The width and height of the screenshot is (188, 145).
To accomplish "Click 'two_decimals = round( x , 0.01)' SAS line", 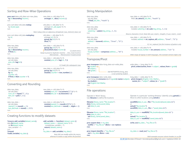I will 20,108.
